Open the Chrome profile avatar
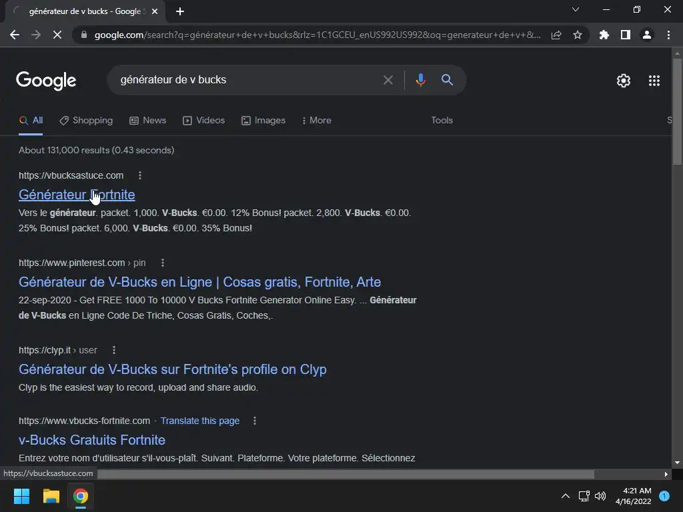 tap(647, 35)
